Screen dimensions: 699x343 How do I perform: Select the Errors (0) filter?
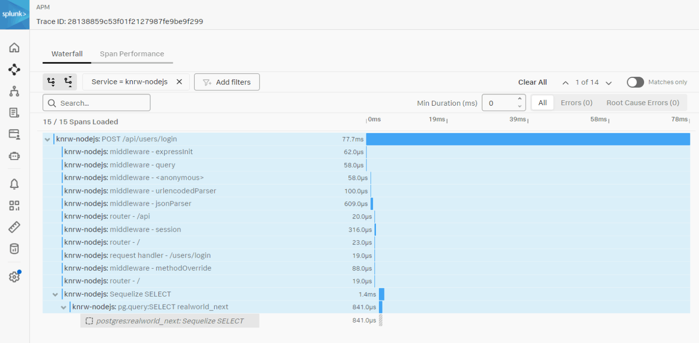click(x=576, y=103)
